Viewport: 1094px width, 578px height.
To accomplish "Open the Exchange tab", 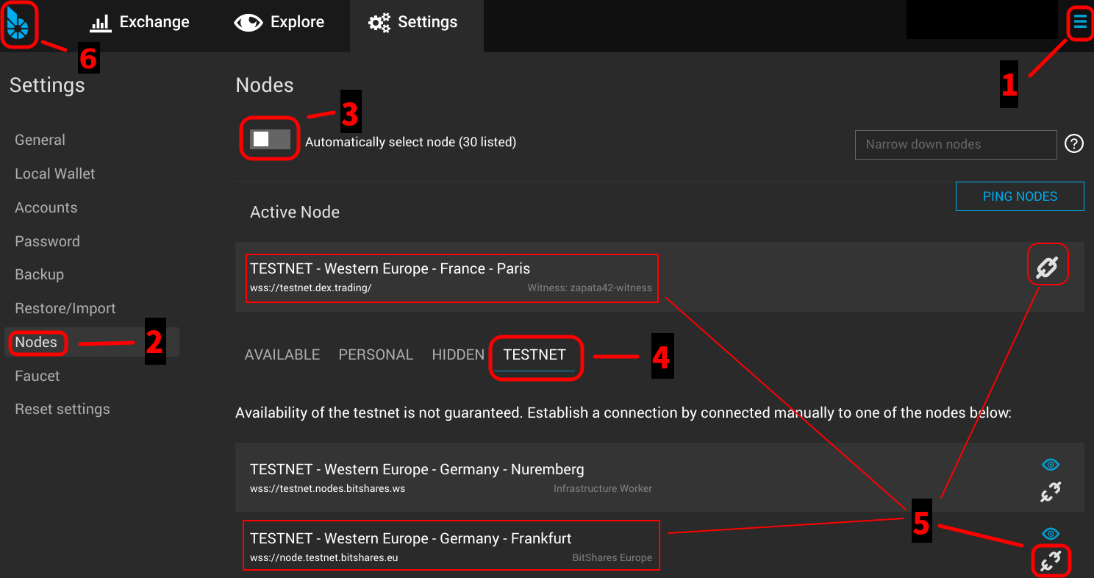I will coord(139,23).
